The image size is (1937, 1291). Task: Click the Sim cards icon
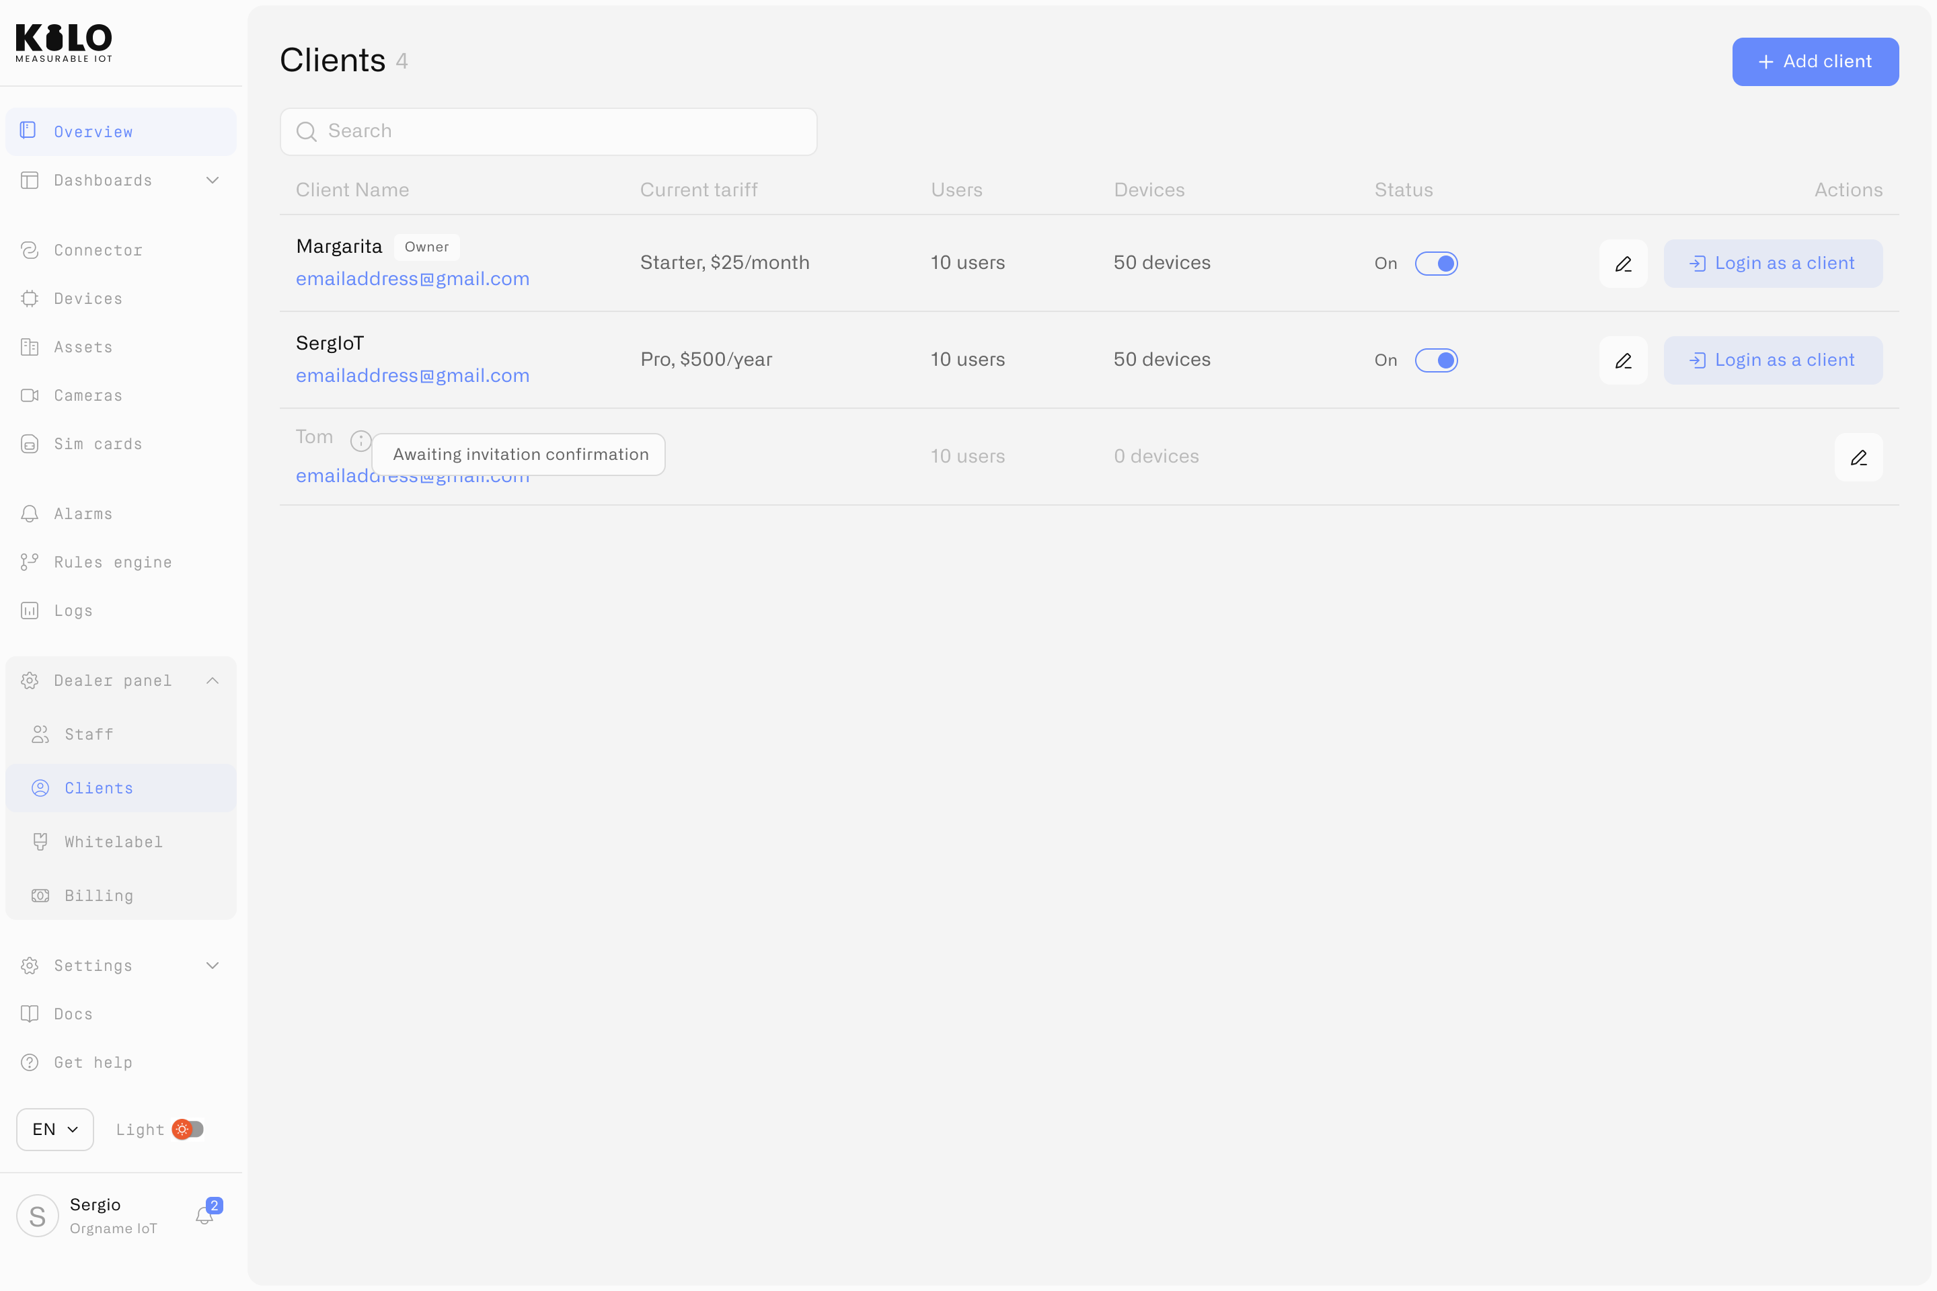[x=30, y=444]
